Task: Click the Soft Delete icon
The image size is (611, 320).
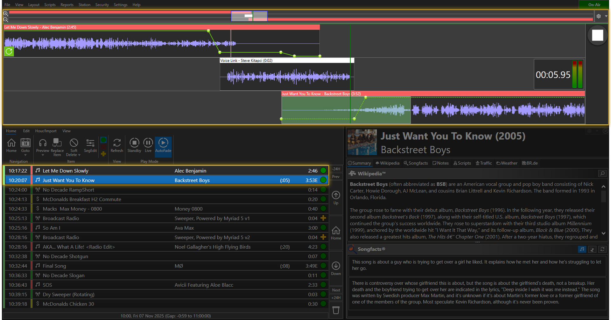Action: pos(74,144)
